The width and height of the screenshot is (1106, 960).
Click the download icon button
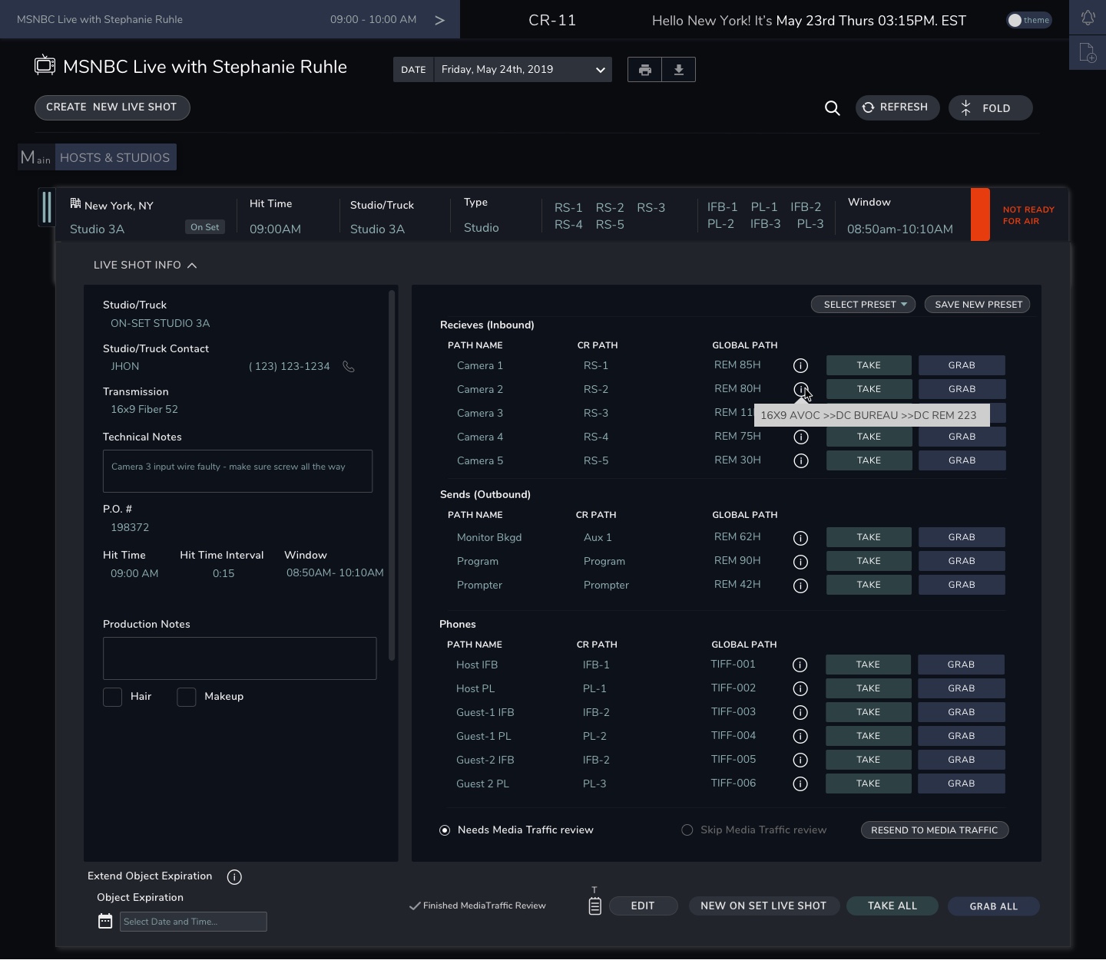point(679,70)
